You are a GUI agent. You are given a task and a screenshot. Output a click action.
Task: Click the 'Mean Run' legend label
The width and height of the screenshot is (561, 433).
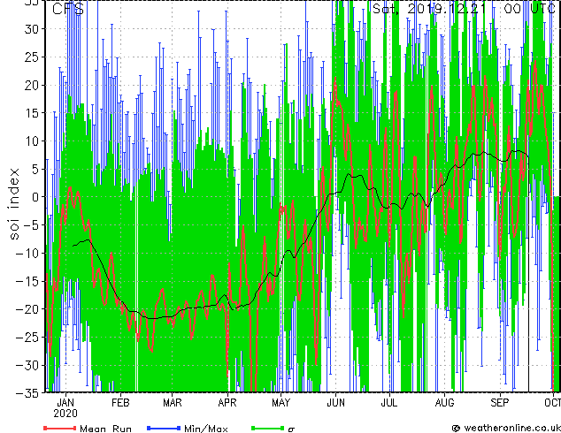coord(105,429)
